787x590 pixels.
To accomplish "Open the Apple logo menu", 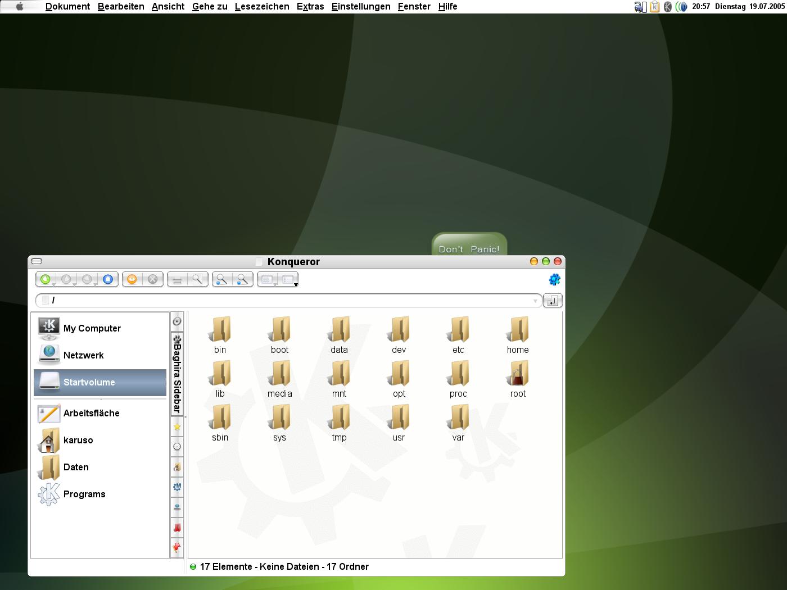I will 20,7.
